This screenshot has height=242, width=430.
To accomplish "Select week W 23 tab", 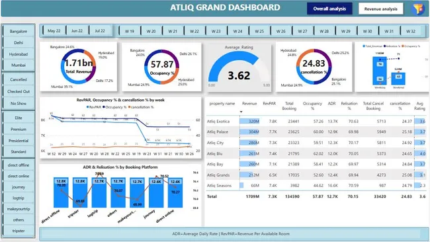I will (216, 31).
